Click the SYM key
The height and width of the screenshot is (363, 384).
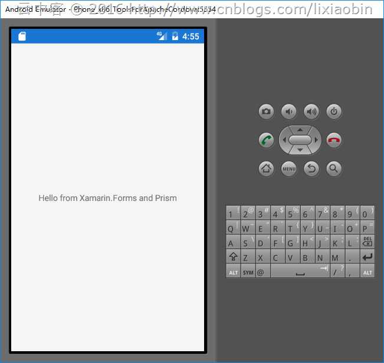click(x=248, y=271)
